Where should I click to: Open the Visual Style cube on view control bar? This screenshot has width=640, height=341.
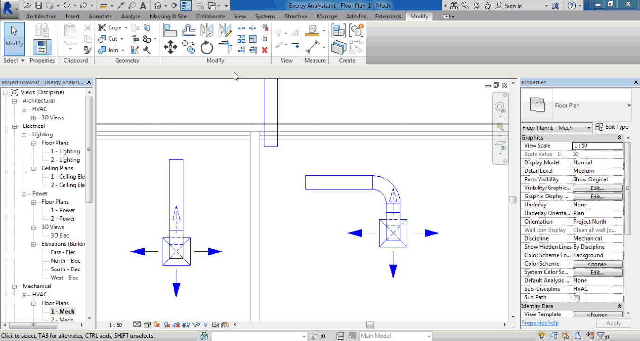coord(146,325)
